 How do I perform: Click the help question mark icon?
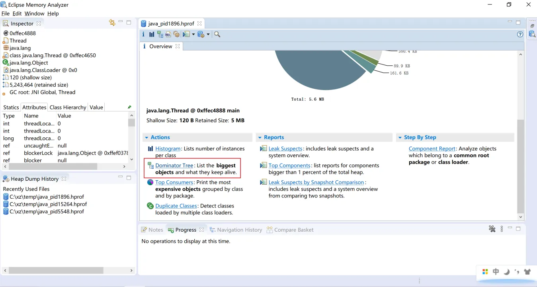coord(520,35)
